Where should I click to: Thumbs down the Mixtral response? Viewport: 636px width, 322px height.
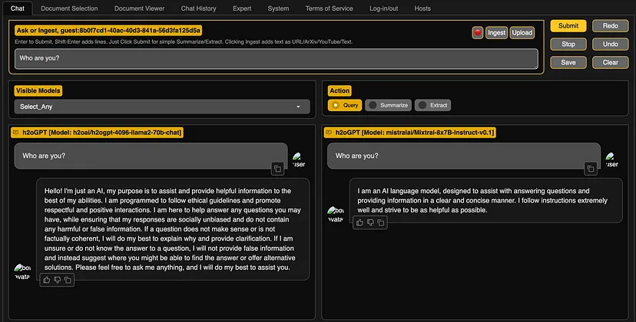point(371,222)
